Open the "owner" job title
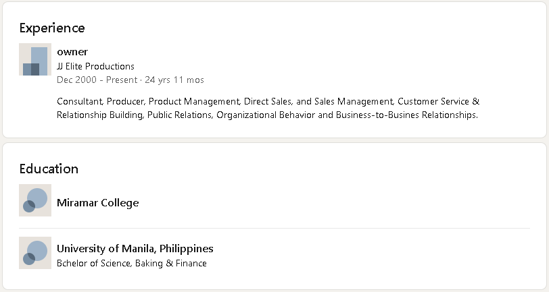The width and height of the screenshot is (549, 292). pos(72,52)
